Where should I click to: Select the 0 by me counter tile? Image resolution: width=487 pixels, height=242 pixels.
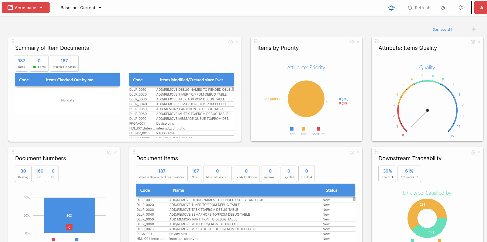pos(39,63)
